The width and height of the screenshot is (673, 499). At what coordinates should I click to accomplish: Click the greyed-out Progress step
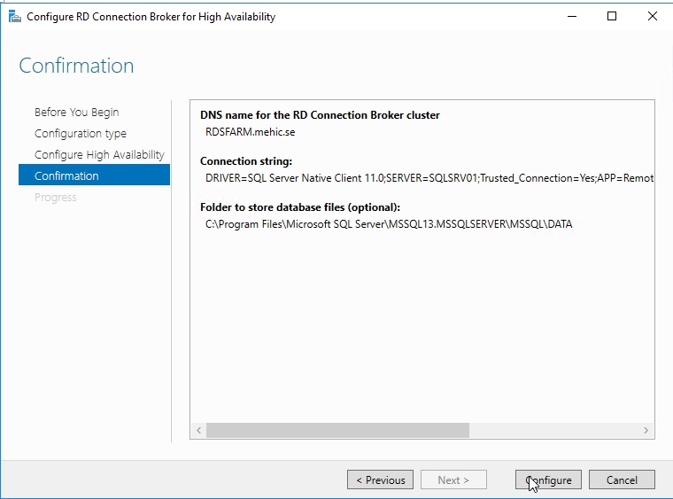(56, 198)
